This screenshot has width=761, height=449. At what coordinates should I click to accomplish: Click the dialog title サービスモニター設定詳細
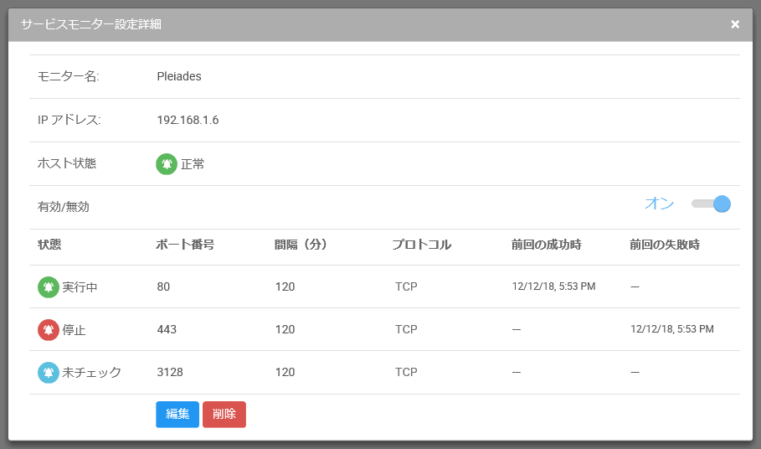tap(90, 24)
